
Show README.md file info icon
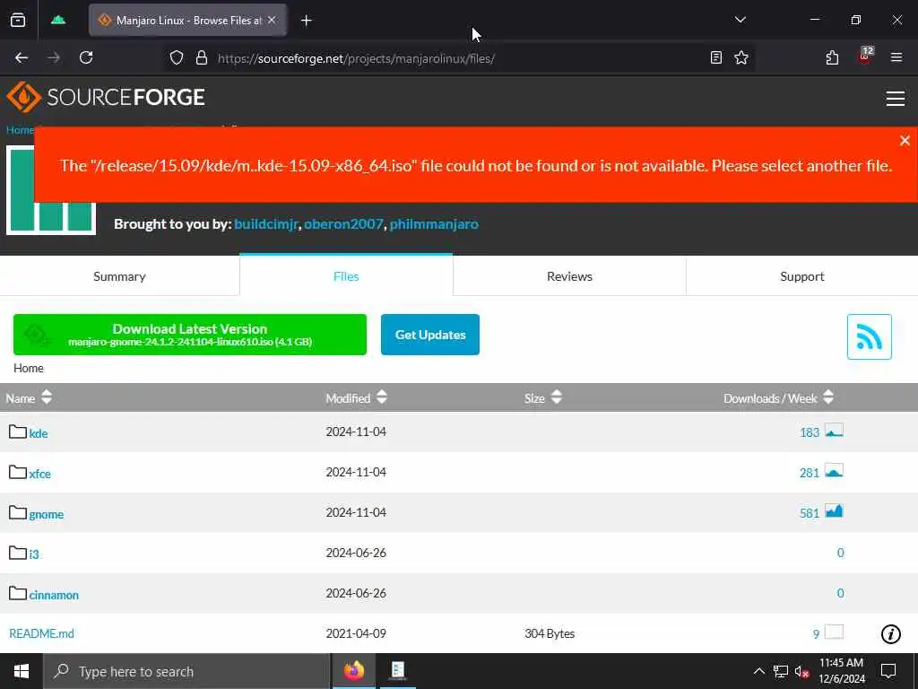(890, 633)
